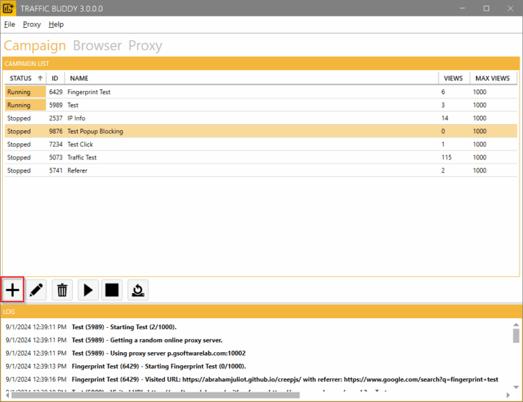Screen dimensions: 523x402
Task: Click the reset campaign views icon
Action: 138,290
